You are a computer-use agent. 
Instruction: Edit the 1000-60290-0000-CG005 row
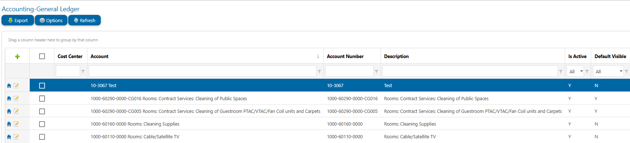coord(16,111)
